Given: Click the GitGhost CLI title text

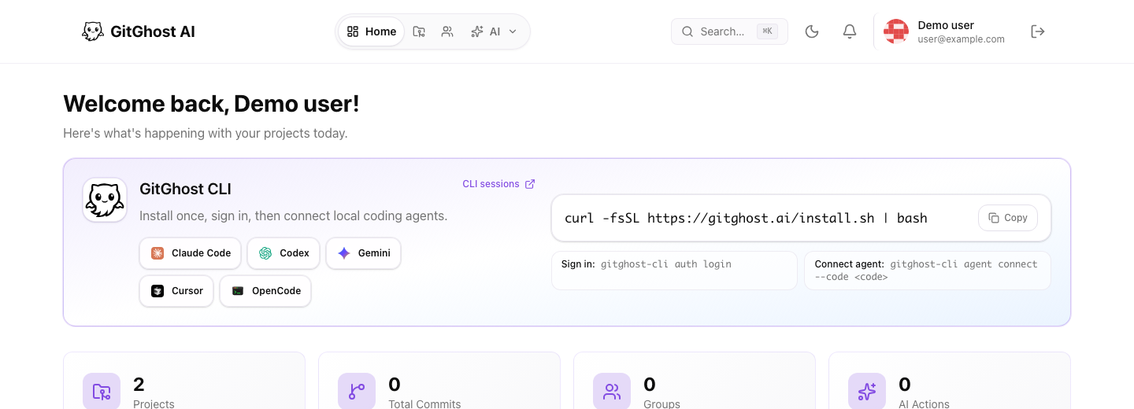Looking at the screenshot, I should [x=185, y=189].
